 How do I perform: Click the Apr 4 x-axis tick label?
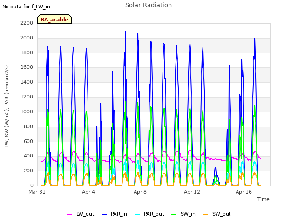tap(88, 192)
